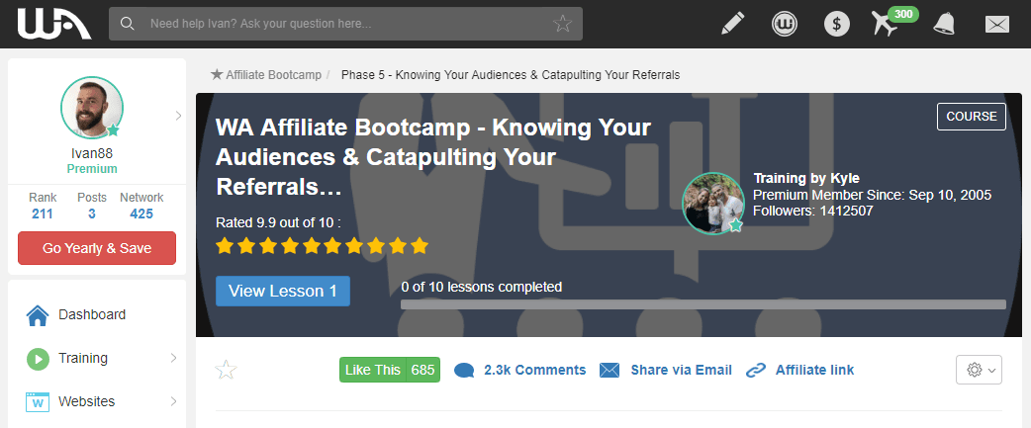The height and width of the screenshot is (428, 1031).
Task: Click the search magnifier icon
Action: click(x=128, y=25)
